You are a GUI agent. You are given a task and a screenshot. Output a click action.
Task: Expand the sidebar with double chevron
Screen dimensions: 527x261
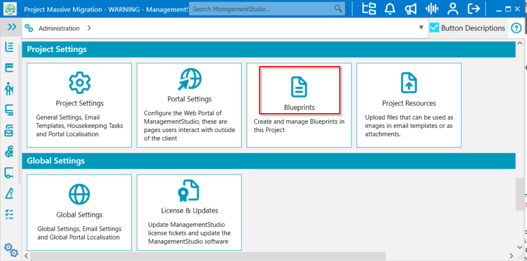[x=12, y=27]
